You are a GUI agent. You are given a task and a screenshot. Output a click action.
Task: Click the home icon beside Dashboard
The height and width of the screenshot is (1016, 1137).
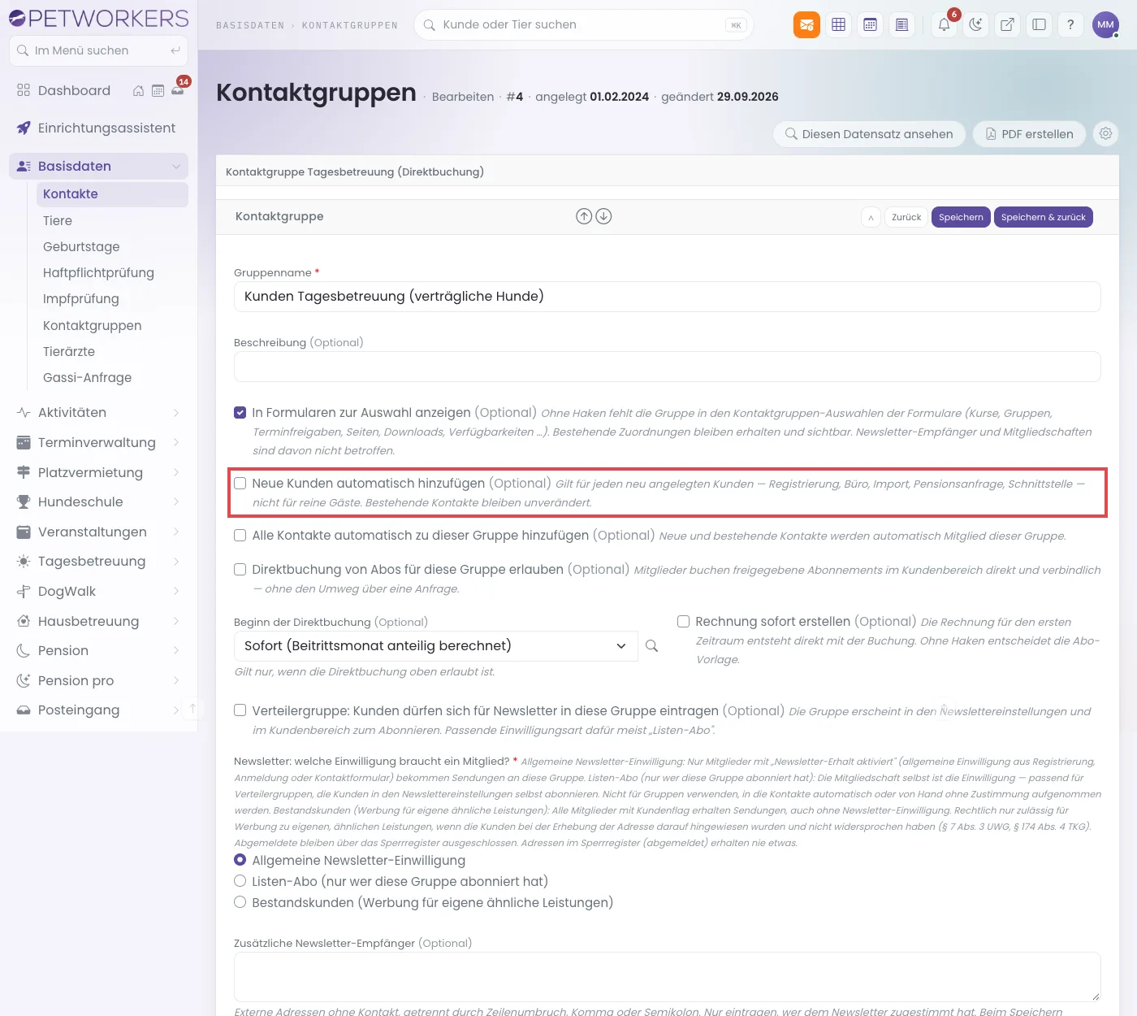pos(139,91)
